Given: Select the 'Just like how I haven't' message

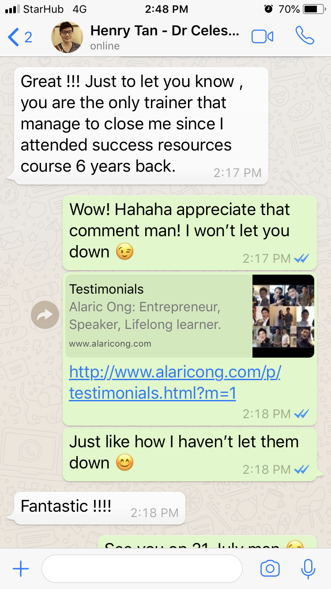Looking at the screenshot, I should (x=190, y=454).
